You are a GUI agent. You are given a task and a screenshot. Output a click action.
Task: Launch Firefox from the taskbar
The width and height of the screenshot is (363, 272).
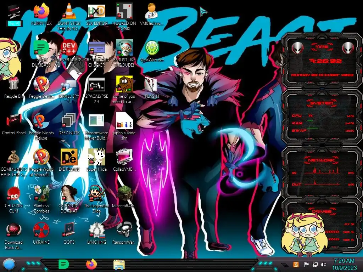91,264
